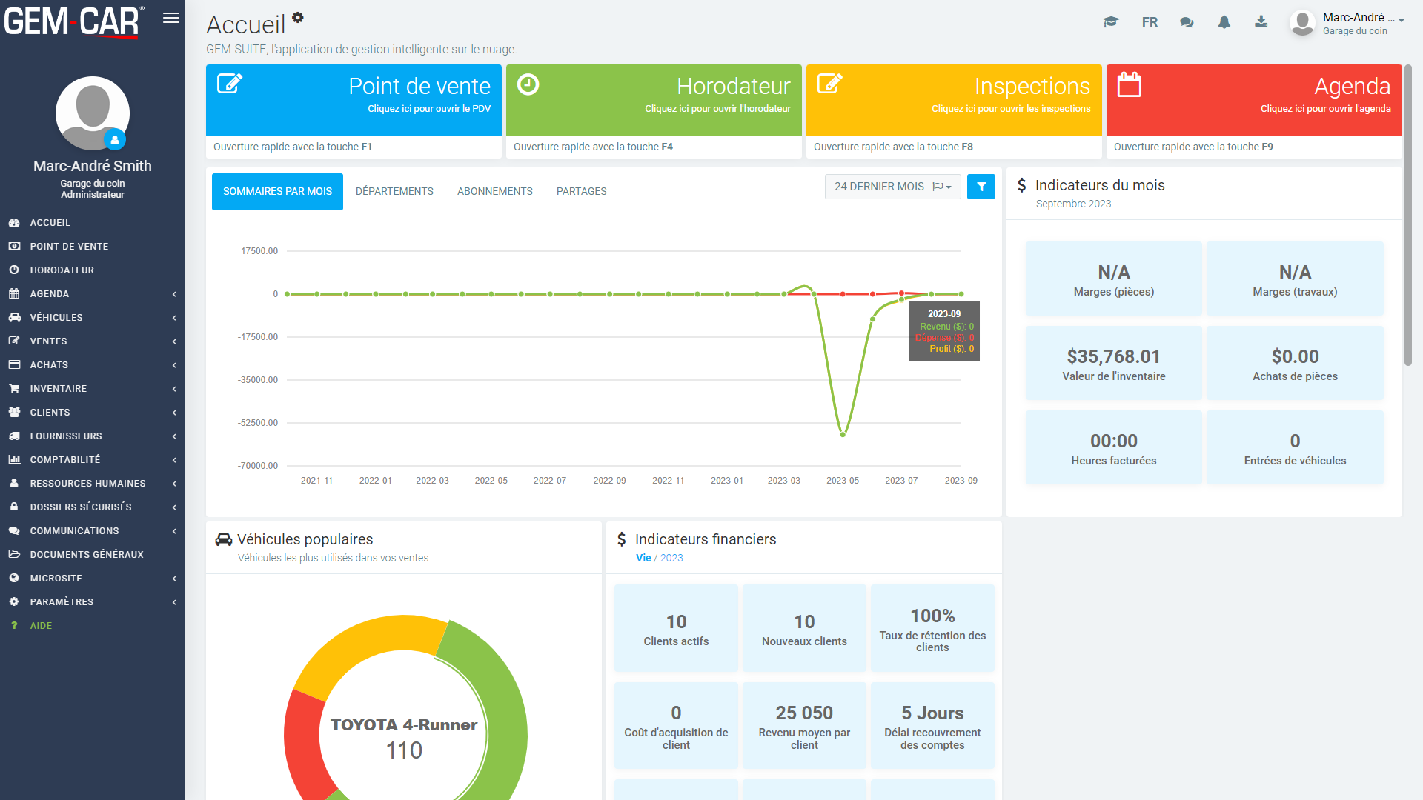The width and height of the screenshot is (1423, 800).
Task: Click the Ressources humaines person icon
Action: 14,483
